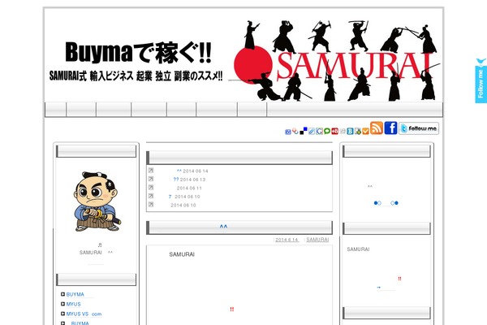Click the '^^' post title heading link

tap(223, 227)
